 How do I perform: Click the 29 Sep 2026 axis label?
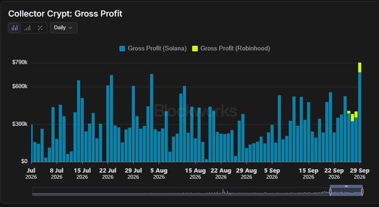359,174
